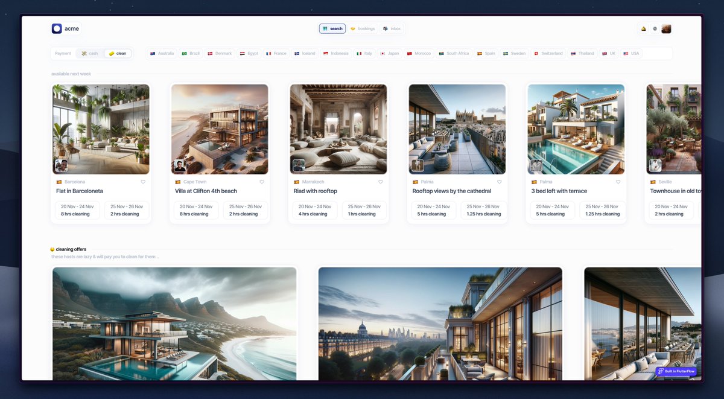Open the notifications bell
The image size is (724, 399).
[x=643, y=28]
